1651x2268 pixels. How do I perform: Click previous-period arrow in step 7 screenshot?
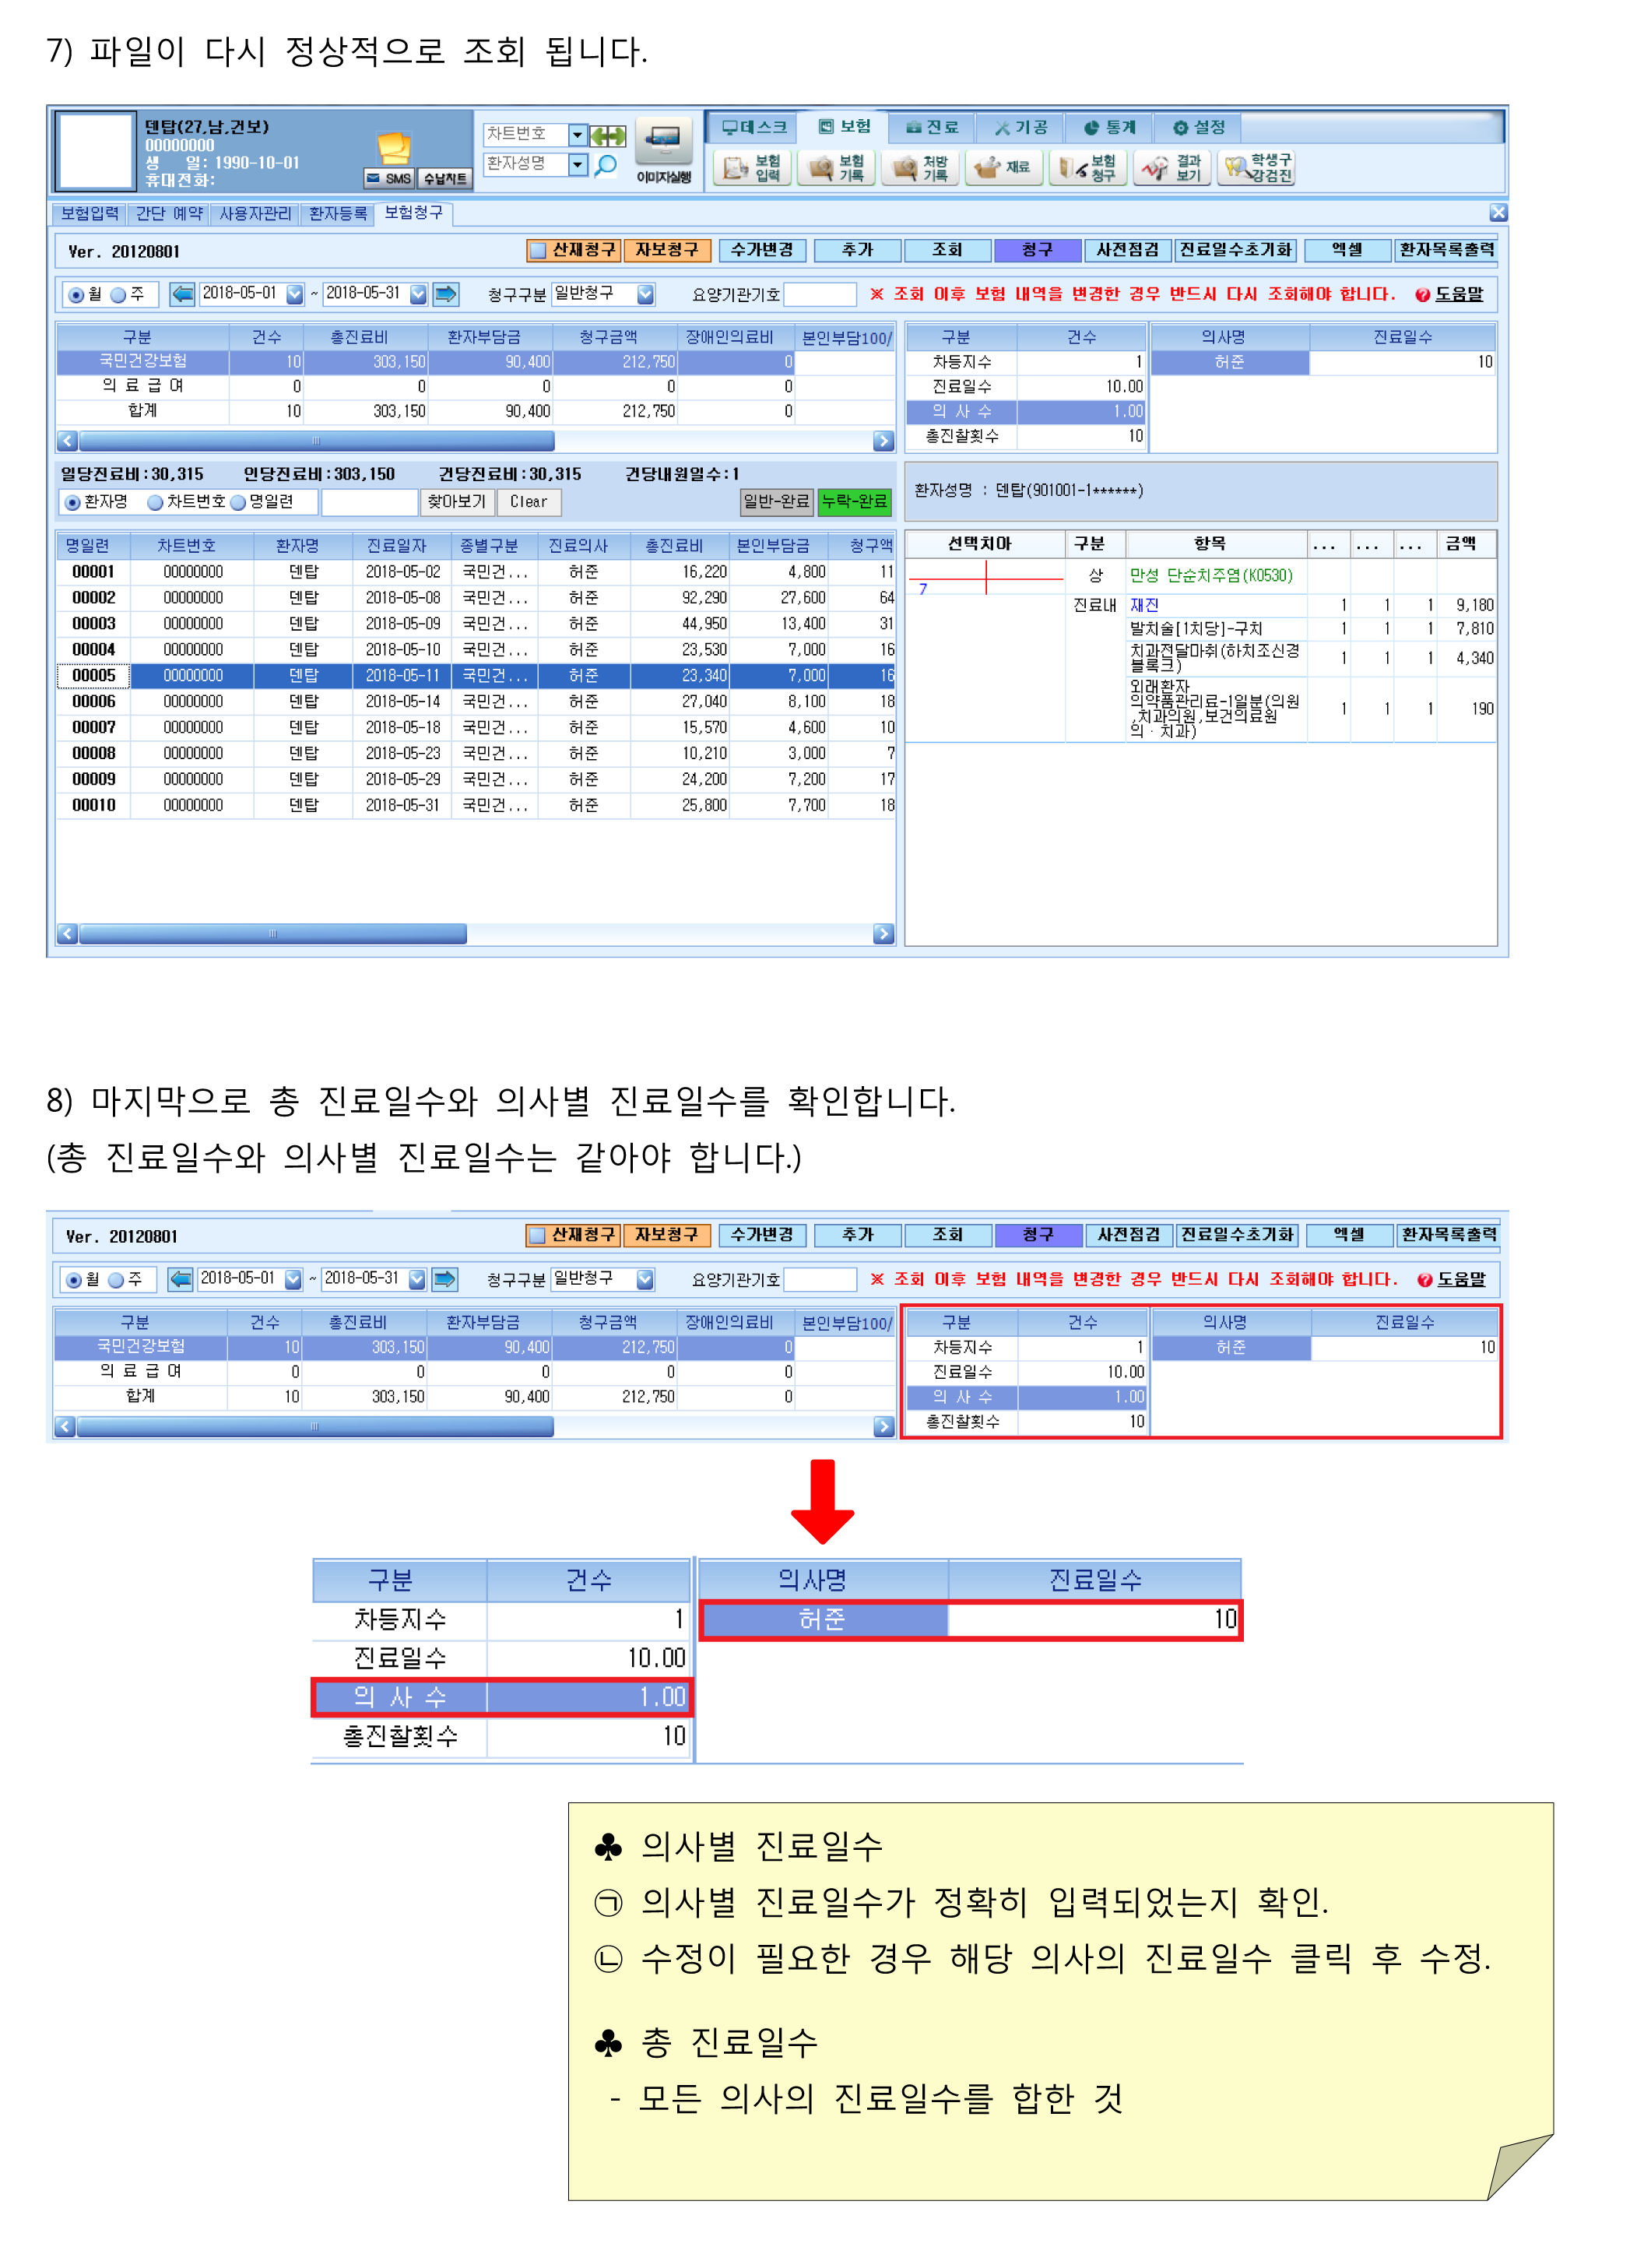(x=182, y=293)
